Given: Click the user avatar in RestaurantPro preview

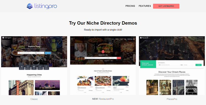Looking at the screenshot, I should [x=134, y=39].
